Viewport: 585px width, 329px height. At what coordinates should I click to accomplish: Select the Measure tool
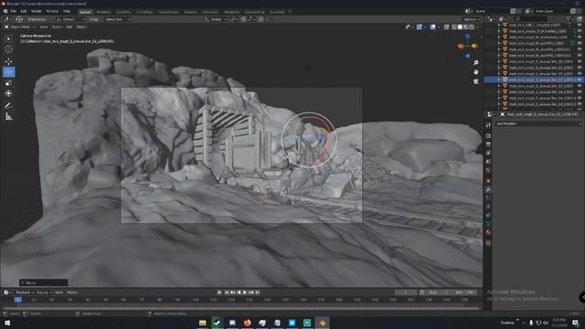8,117
